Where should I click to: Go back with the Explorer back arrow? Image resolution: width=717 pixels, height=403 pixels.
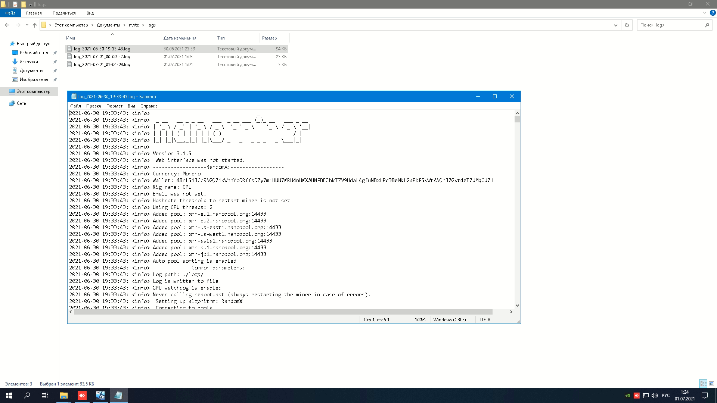pos(7,25)
